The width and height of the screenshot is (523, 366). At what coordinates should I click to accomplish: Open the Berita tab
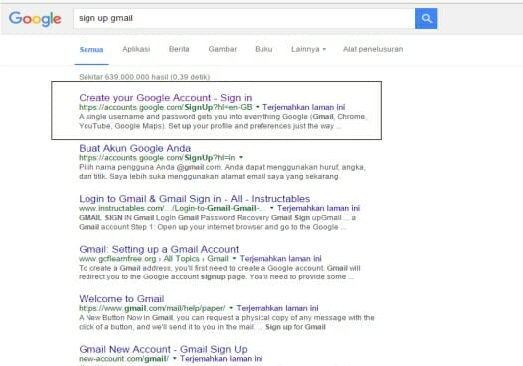[x=179, y=49]
